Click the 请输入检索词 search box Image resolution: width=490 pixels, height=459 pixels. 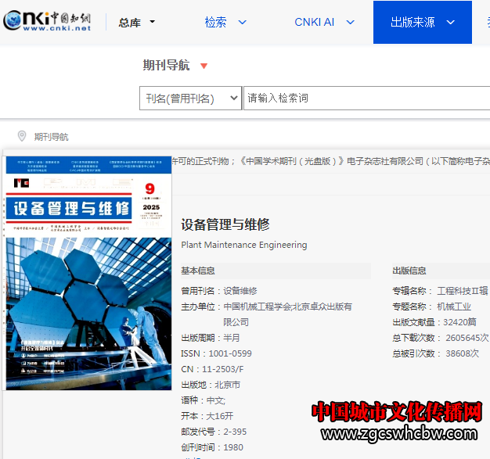point(365,99)
